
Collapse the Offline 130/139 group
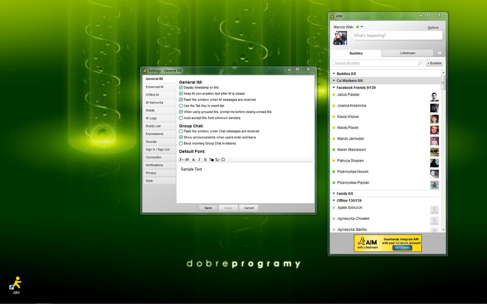[334, 200]
